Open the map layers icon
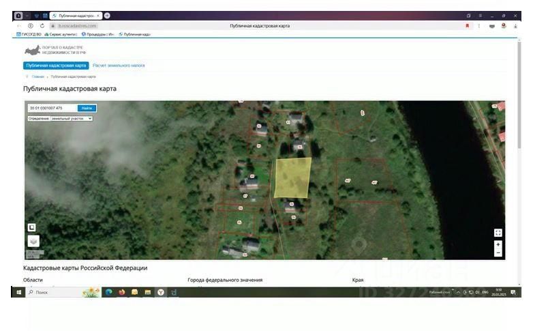Viewport: 533px width, 331px height. point(33,241)
